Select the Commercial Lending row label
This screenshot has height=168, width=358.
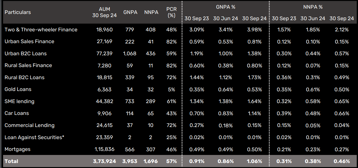[29, 125]
